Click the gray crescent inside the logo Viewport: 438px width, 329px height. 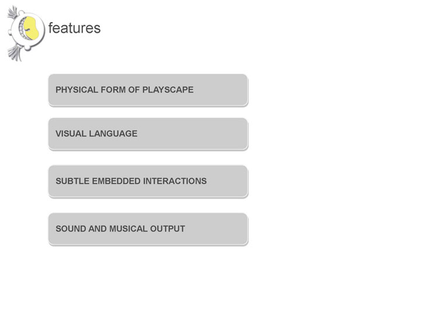[22, 27]
